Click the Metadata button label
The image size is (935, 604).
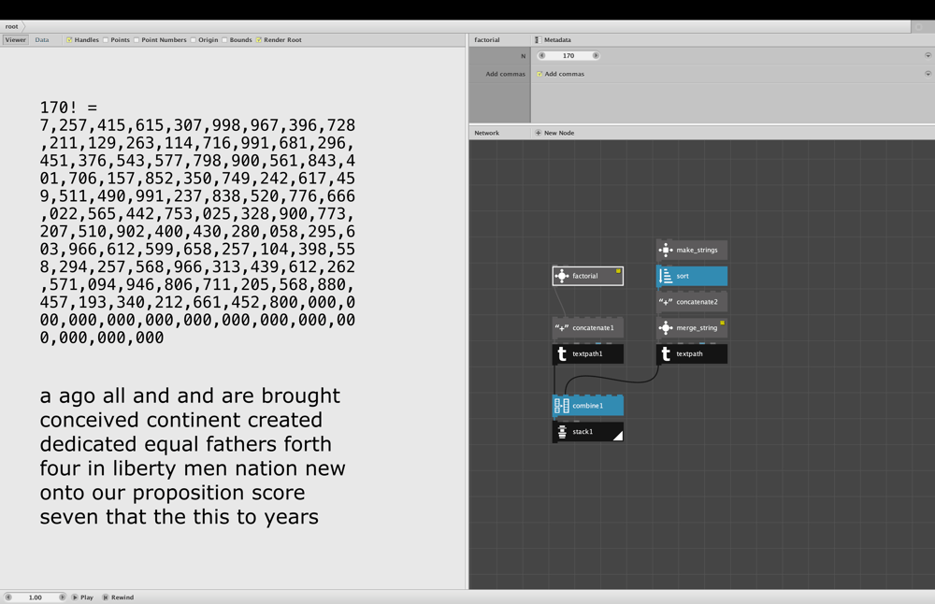click(x=557, y=40)
